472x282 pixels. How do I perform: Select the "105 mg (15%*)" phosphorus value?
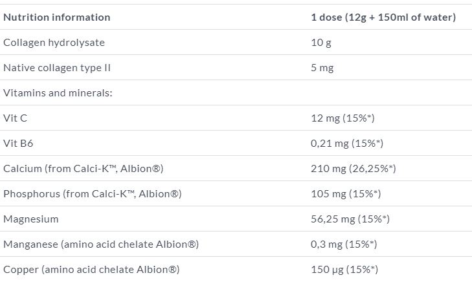(346, 194)
